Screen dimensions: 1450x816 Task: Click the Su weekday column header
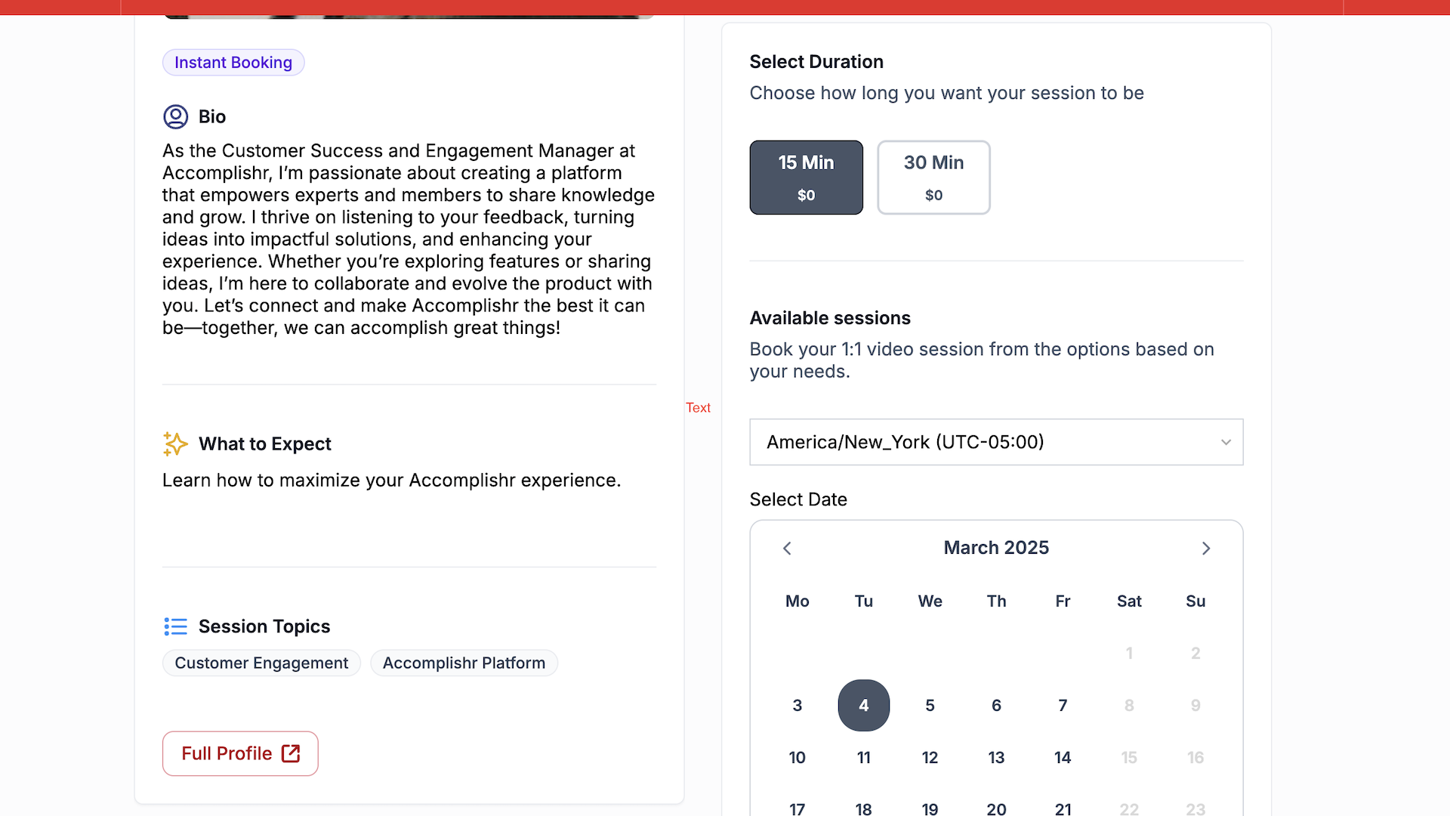[x=1195, y=601]
